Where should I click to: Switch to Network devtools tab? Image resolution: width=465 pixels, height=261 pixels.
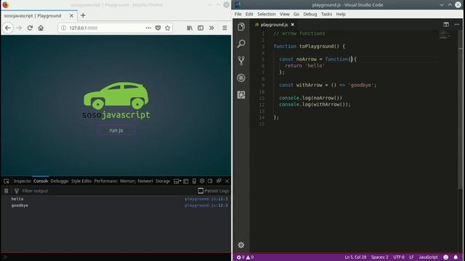tap(145, 181)
